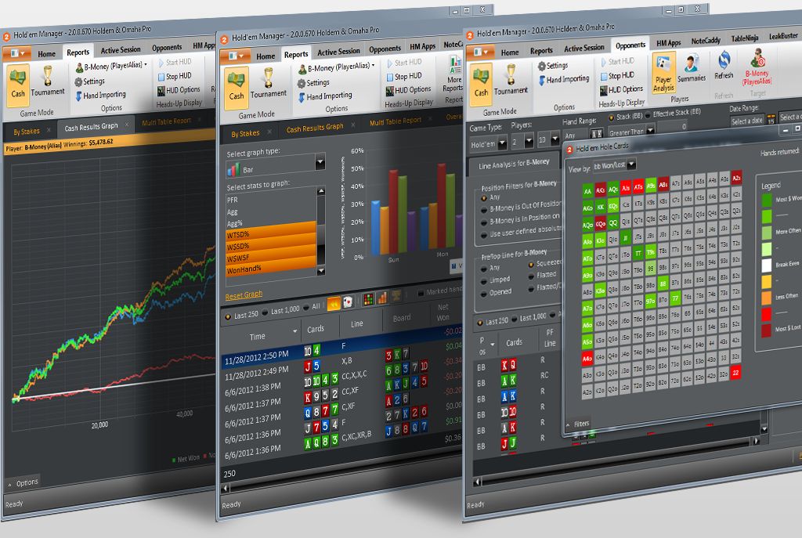
Task: Open Settings in left window ribbon
Action: click(89, 81)
